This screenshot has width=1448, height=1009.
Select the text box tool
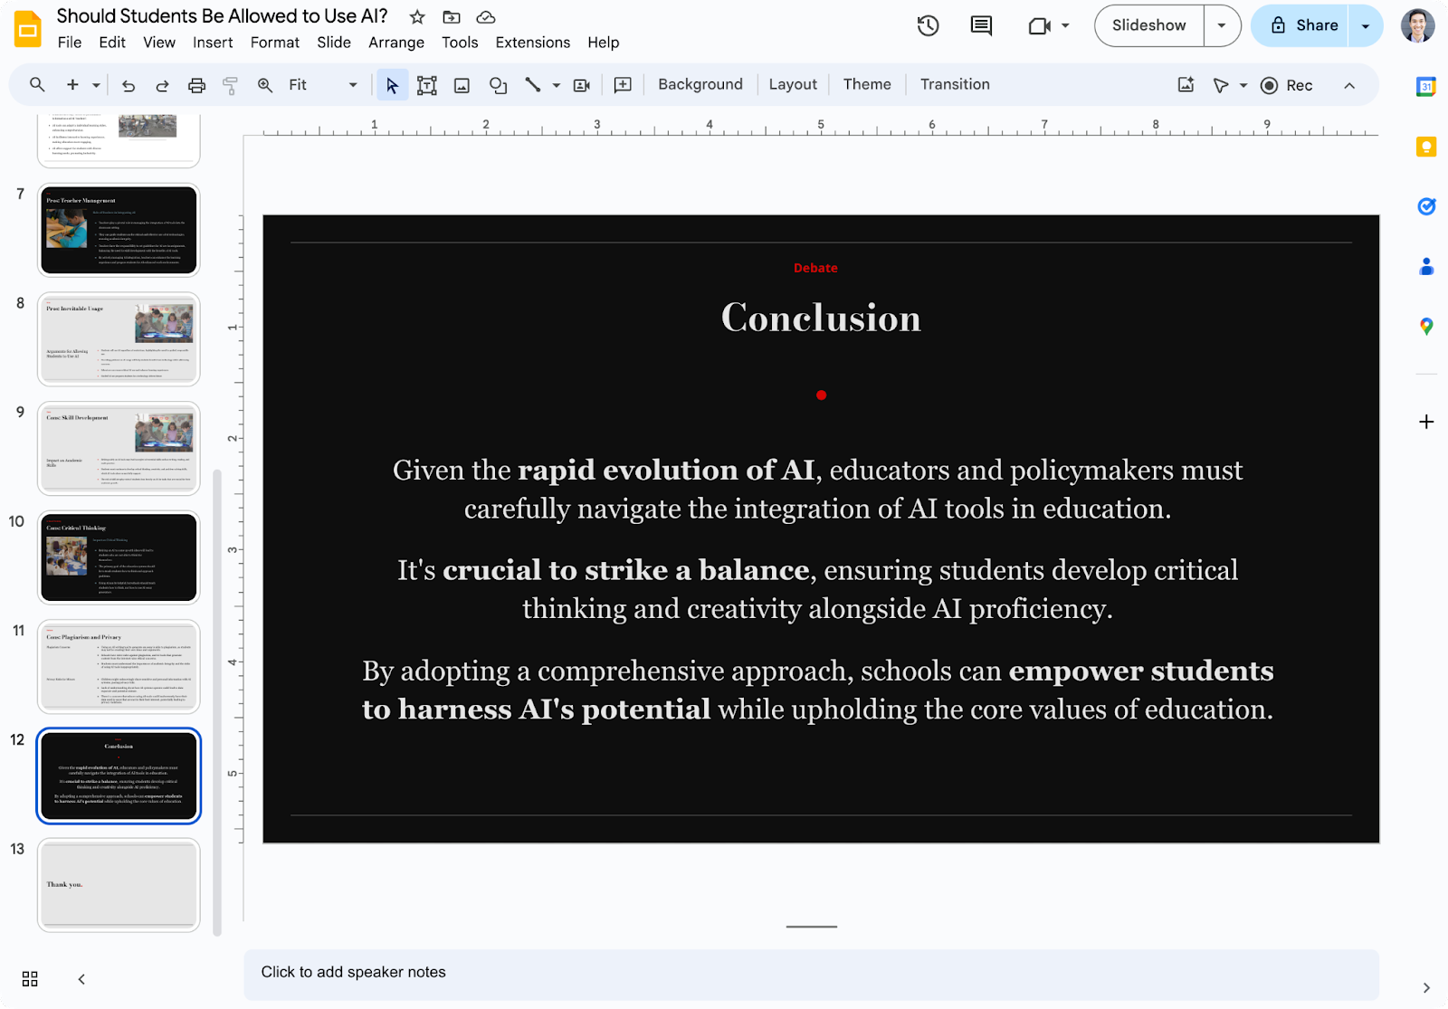point(426,84)
